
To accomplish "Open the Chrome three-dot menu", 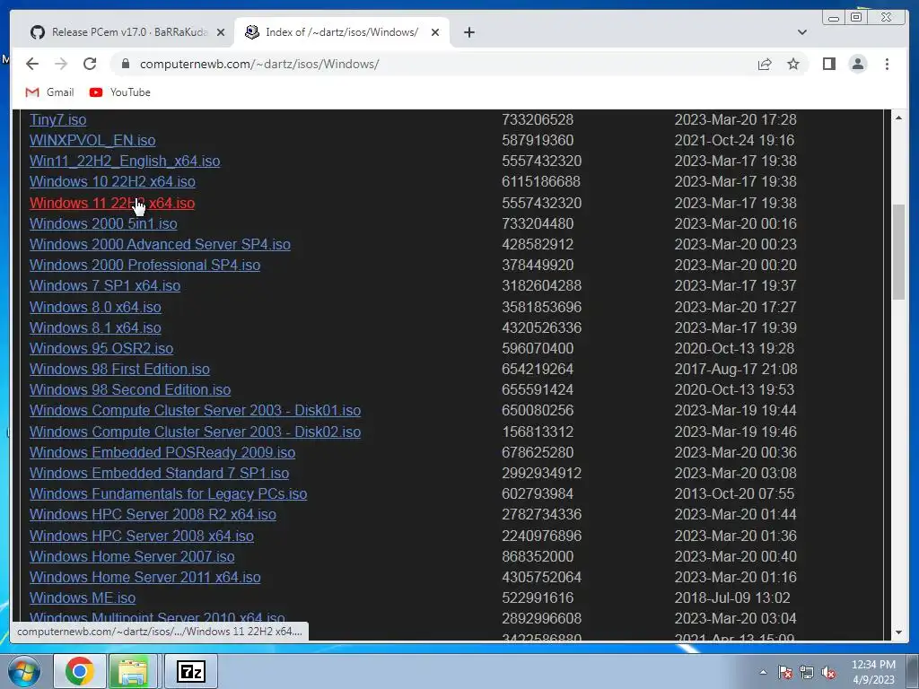I will pos(887,64).
